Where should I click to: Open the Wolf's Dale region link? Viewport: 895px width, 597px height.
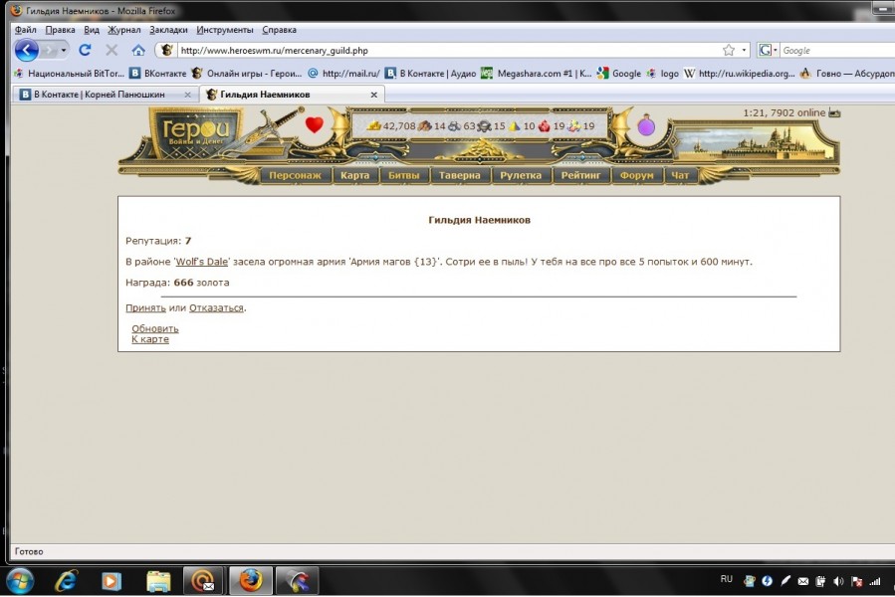coord(202,262)
